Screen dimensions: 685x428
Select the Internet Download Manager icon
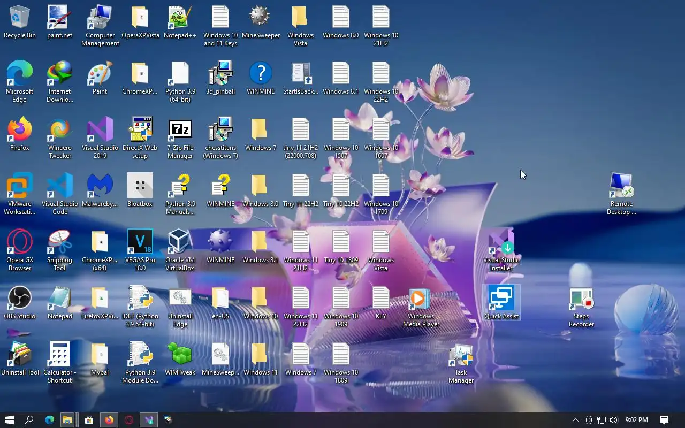[x=60, y=82]
